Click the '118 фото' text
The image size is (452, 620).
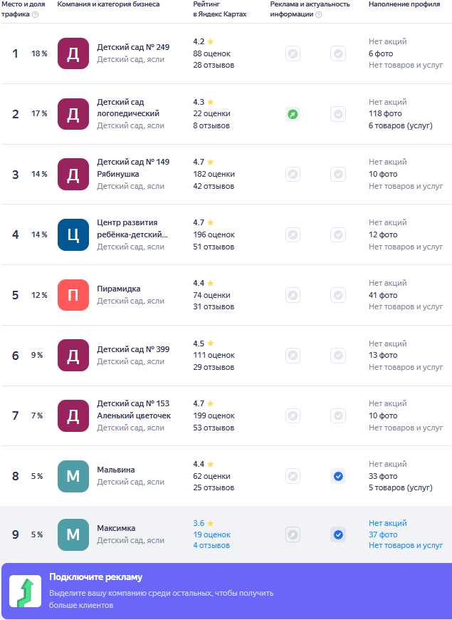click(x=385, y=114)
